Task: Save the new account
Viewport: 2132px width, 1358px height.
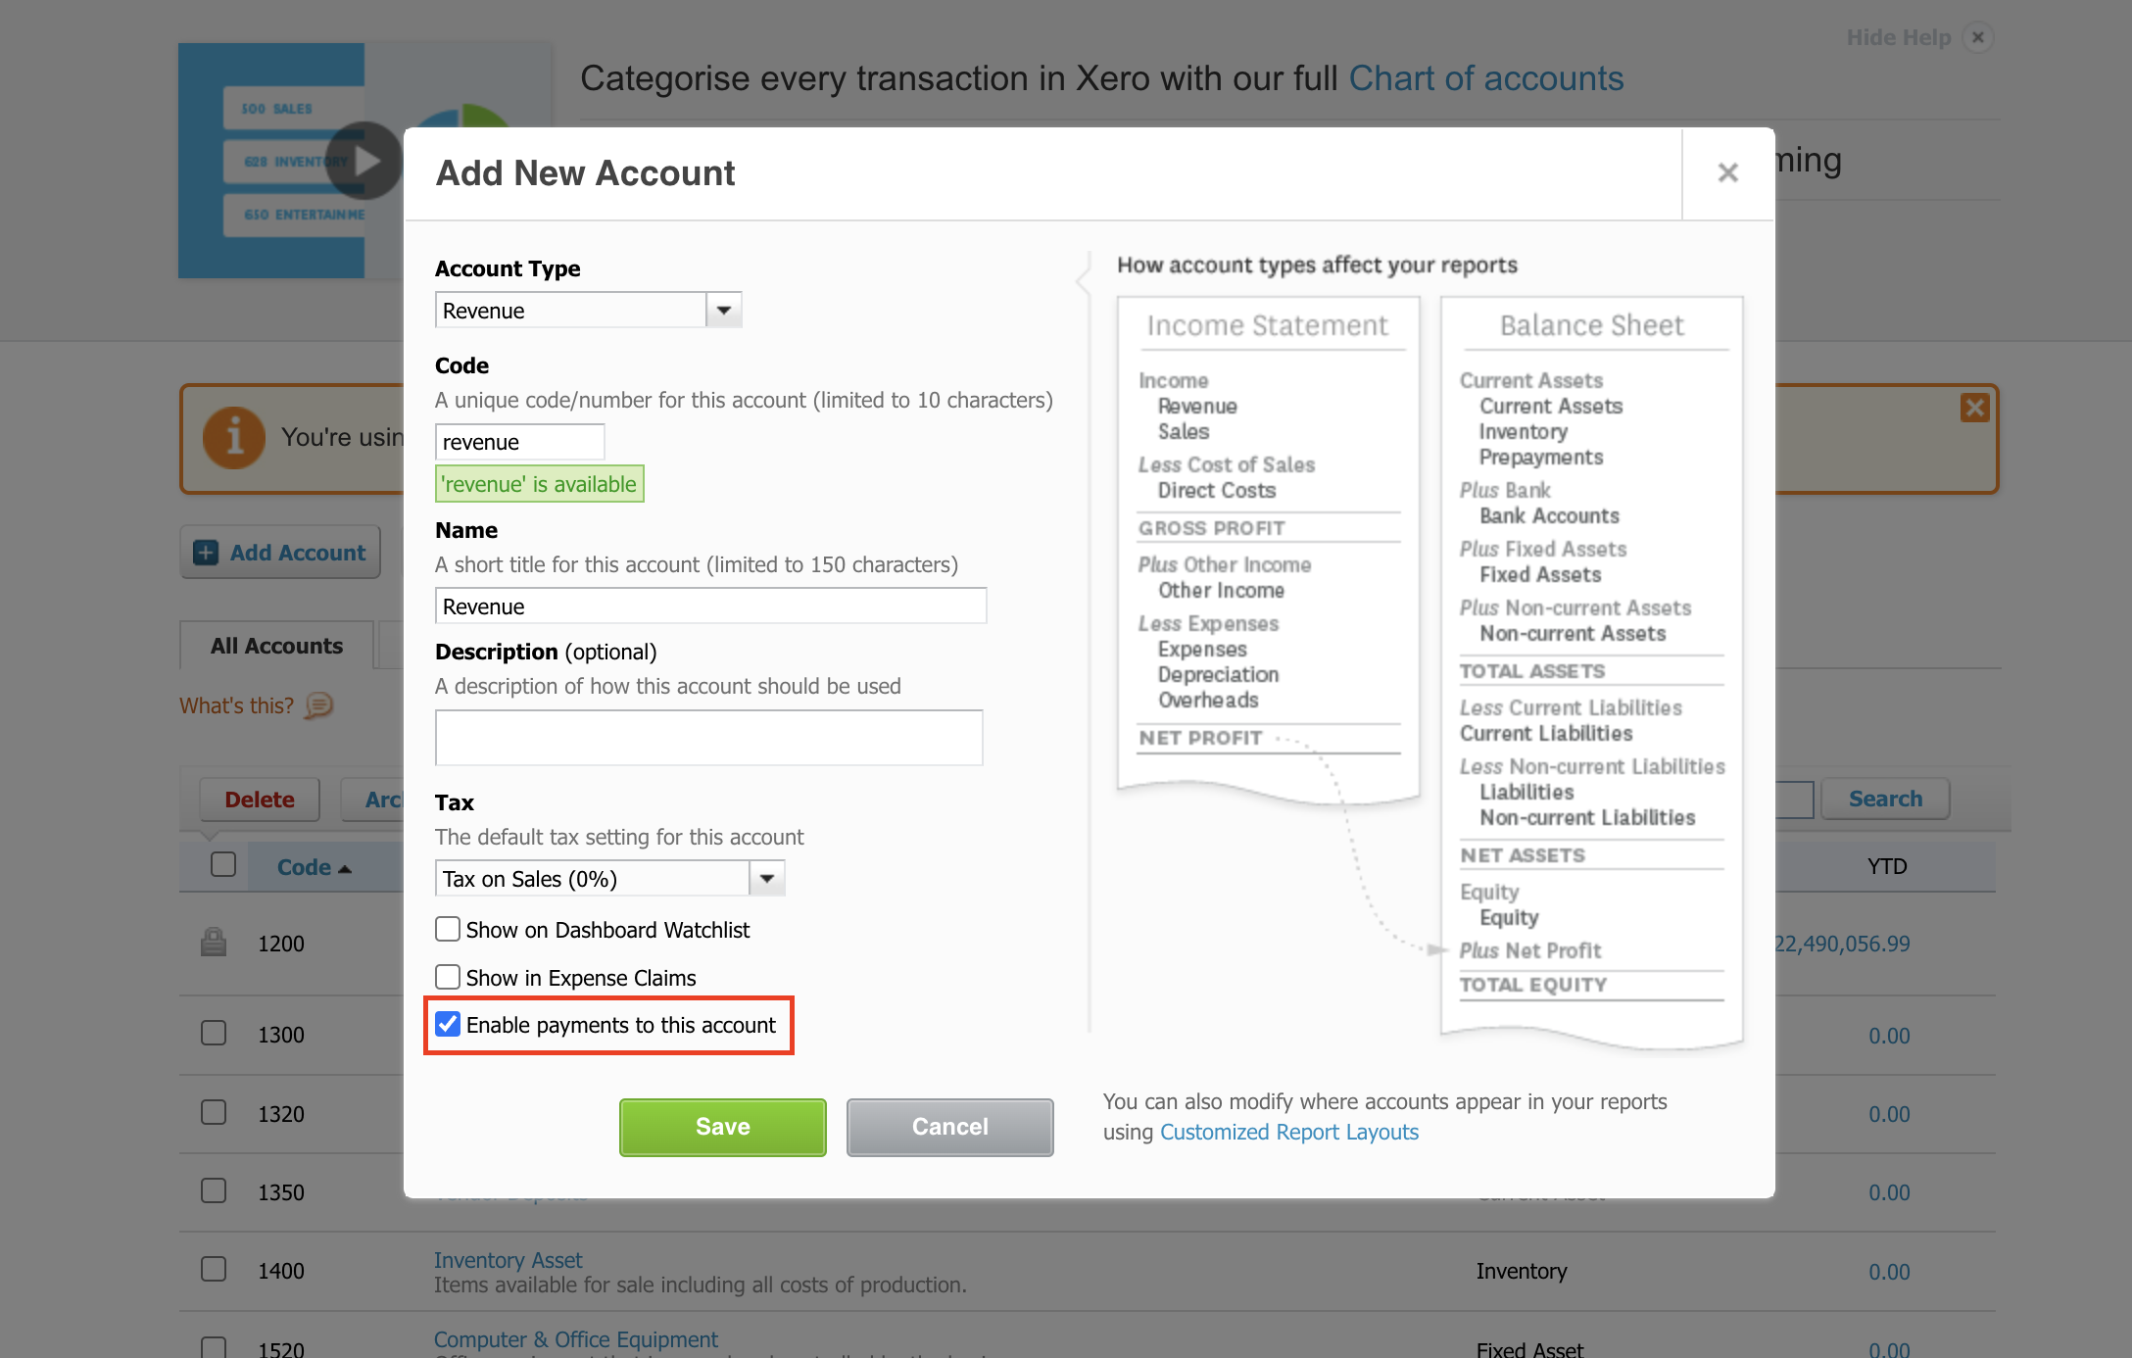Action: [723, 1127]
